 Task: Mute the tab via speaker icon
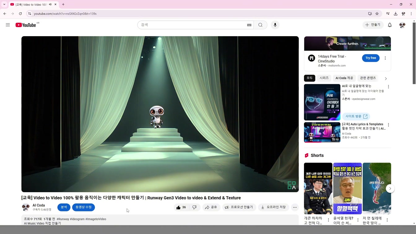tap(50, 4)
